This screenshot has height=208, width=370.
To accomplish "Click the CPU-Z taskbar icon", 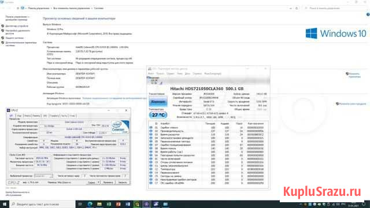I will pos(146,204).
